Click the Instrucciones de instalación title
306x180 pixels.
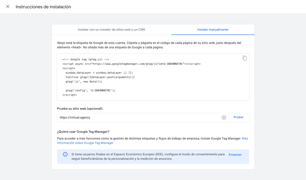(x=43, y=7)
